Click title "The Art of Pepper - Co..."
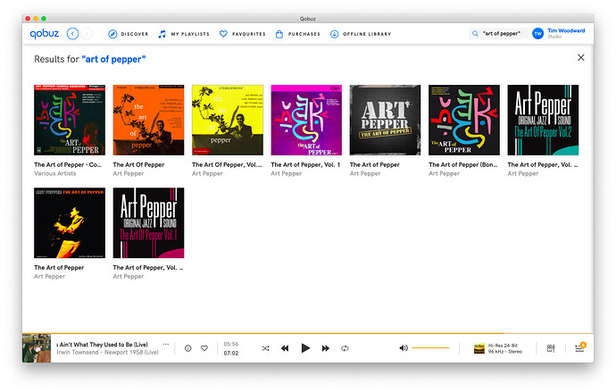The height and width of the screenshot is (392, 616). click(68, 165)
